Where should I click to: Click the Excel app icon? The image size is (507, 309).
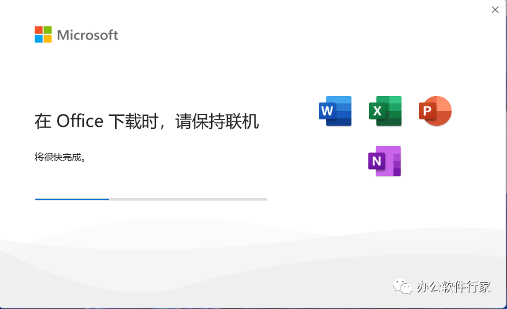385,111
